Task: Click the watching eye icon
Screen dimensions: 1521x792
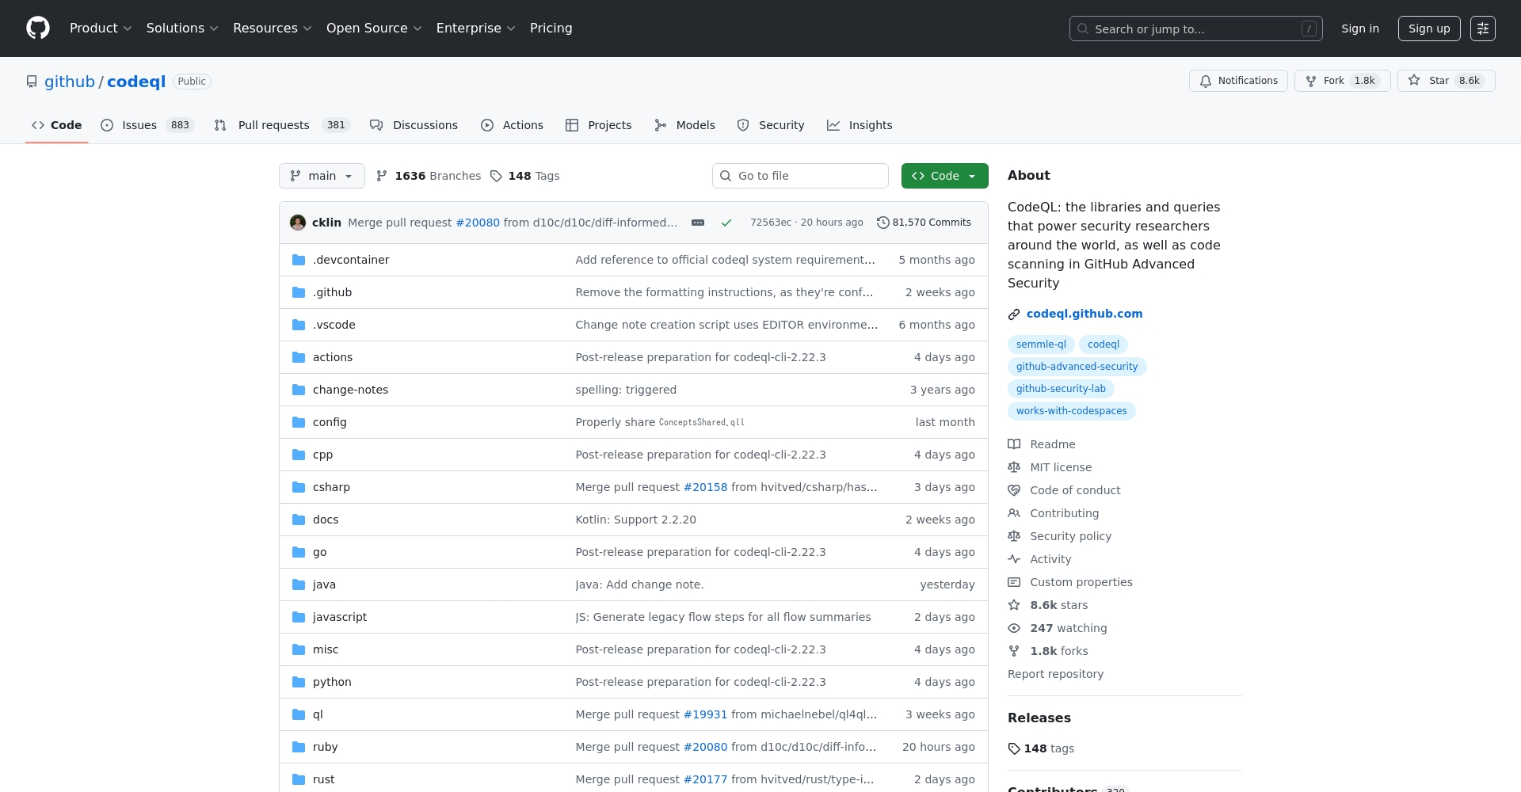Action: click(x=1014, y=628)
